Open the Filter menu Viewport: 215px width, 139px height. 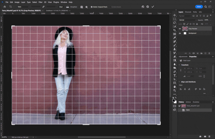40,2
